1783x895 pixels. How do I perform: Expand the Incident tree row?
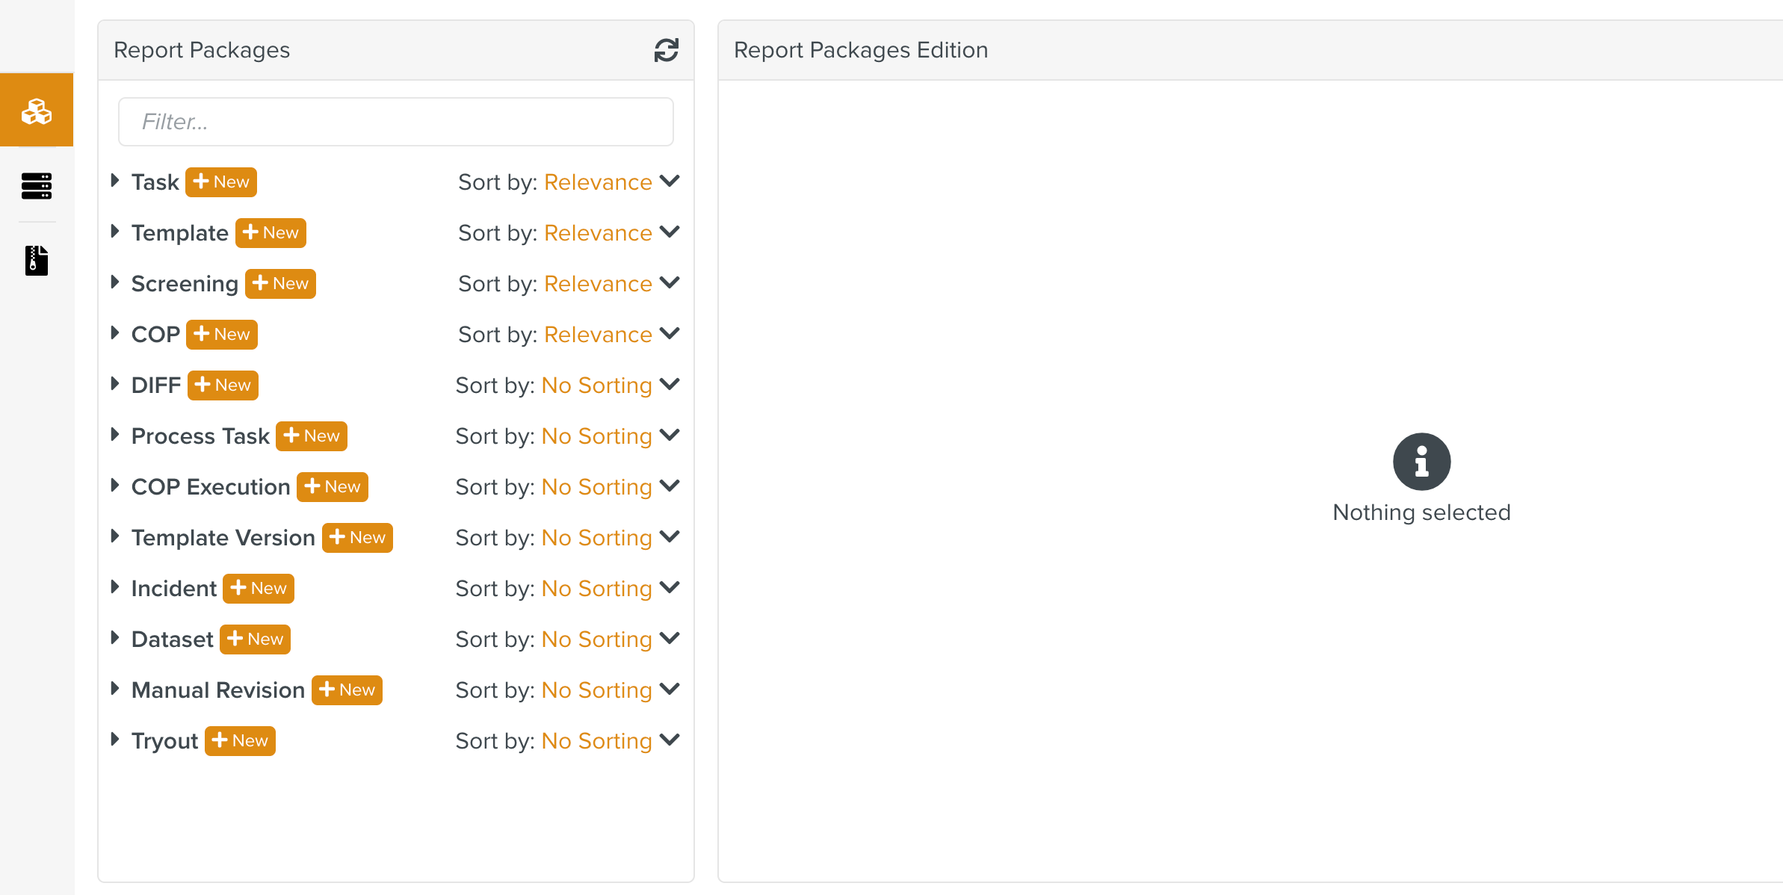coord(115,586)
